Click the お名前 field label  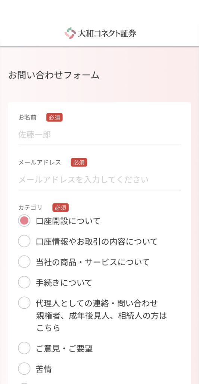pyautogui.click(x=27, y=118)
